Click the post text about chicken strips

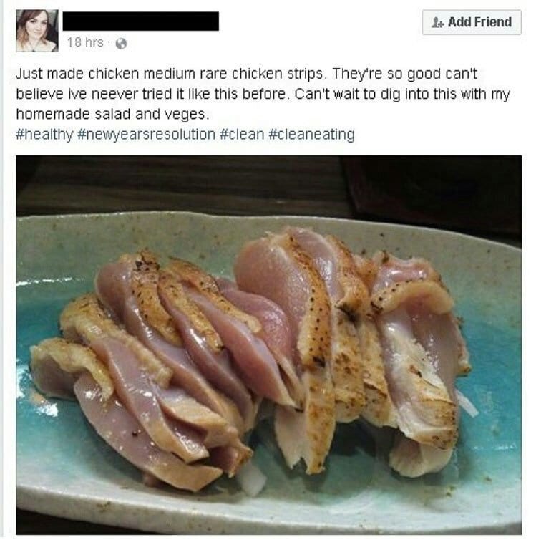[263, 94]
